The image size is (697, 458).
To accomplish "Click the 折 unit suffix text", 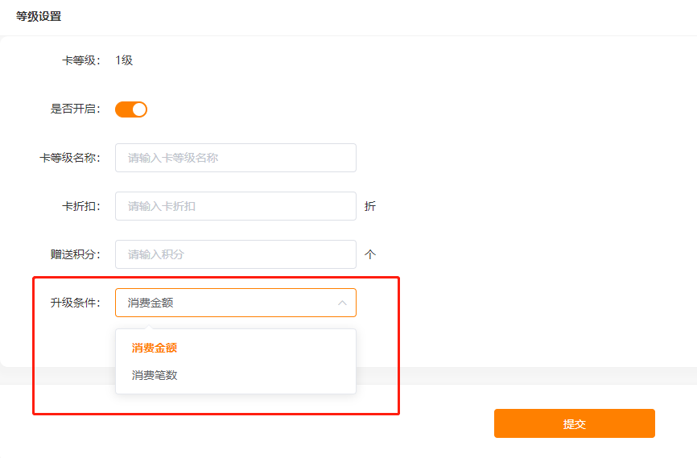I will [x=370, y=206].
